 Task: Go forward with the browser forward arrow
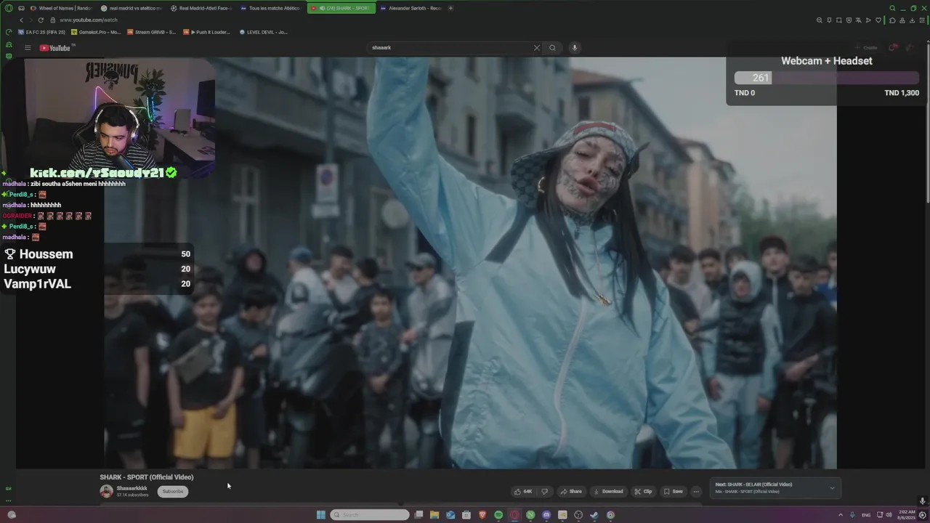[31, 20]
